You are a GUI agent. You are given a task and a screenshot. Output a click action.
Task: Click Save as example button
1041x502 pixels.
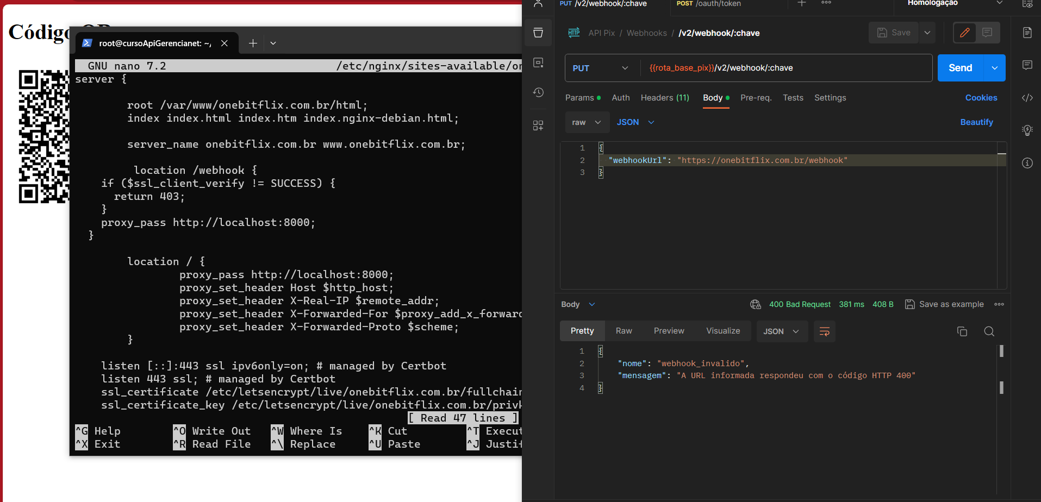(x=944, y=304)
